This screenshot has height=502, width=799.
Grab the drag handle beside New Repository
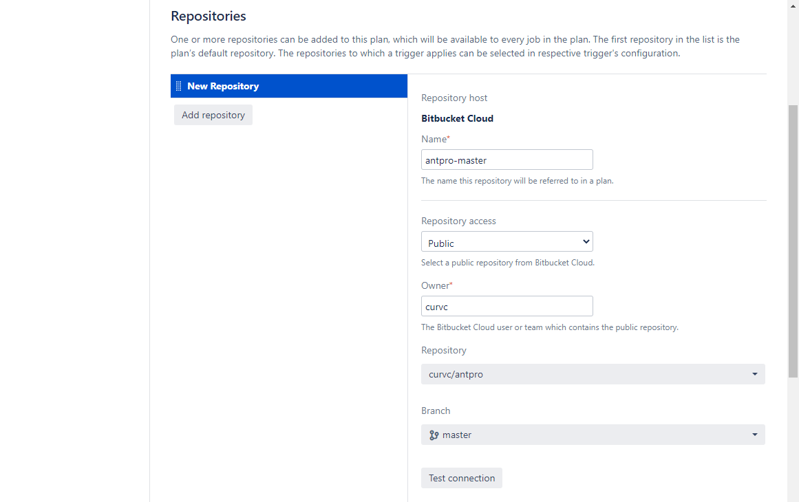pyautogui.click(x=178, y=86)
